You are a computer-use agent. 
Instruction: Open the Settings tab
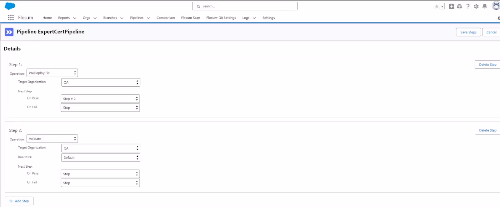269,18
